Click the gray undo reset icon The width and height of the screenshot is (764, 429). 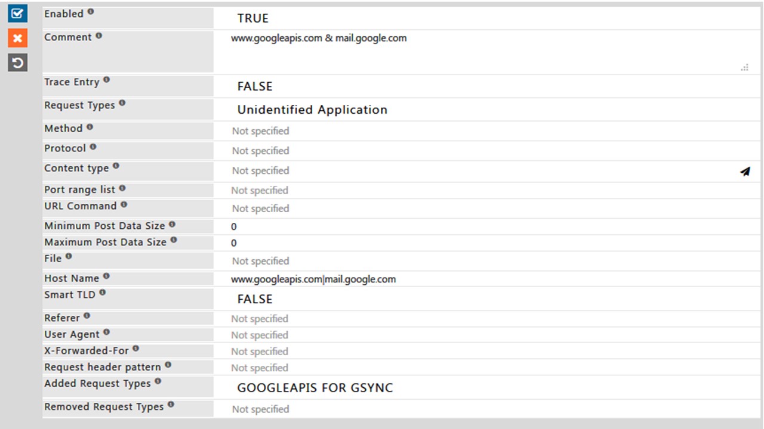click(17, 63)
